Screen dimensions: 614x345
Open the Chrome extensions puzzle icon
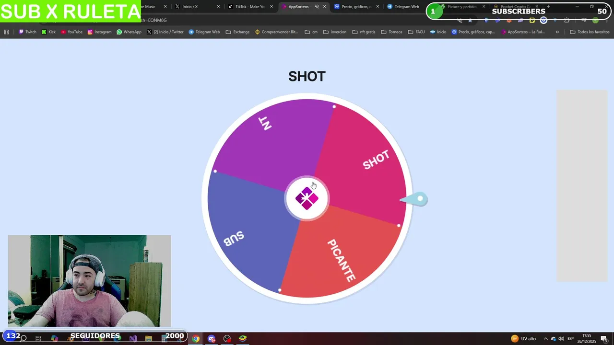click(567, 20)
